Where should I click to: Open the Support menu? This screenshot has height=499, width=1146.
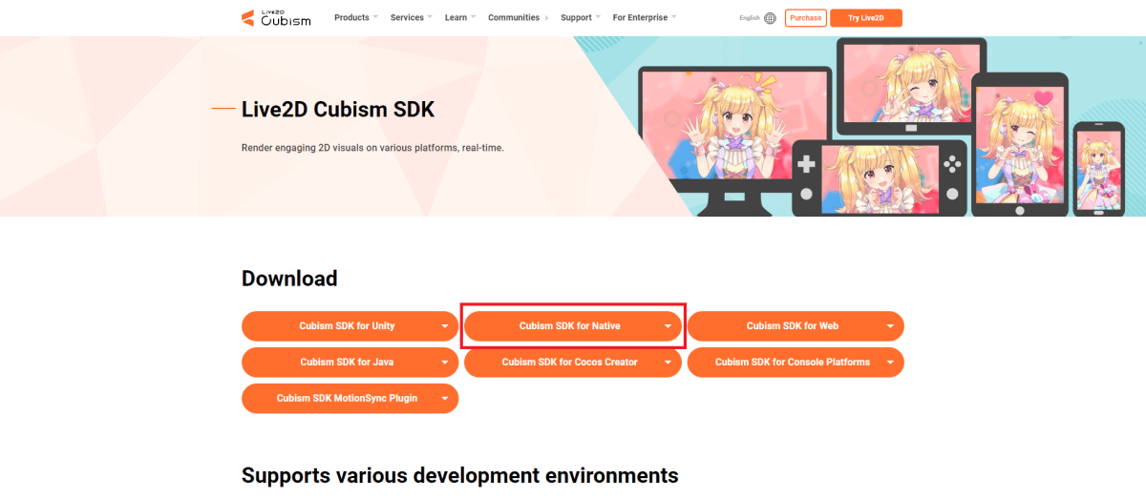[581, 17]
